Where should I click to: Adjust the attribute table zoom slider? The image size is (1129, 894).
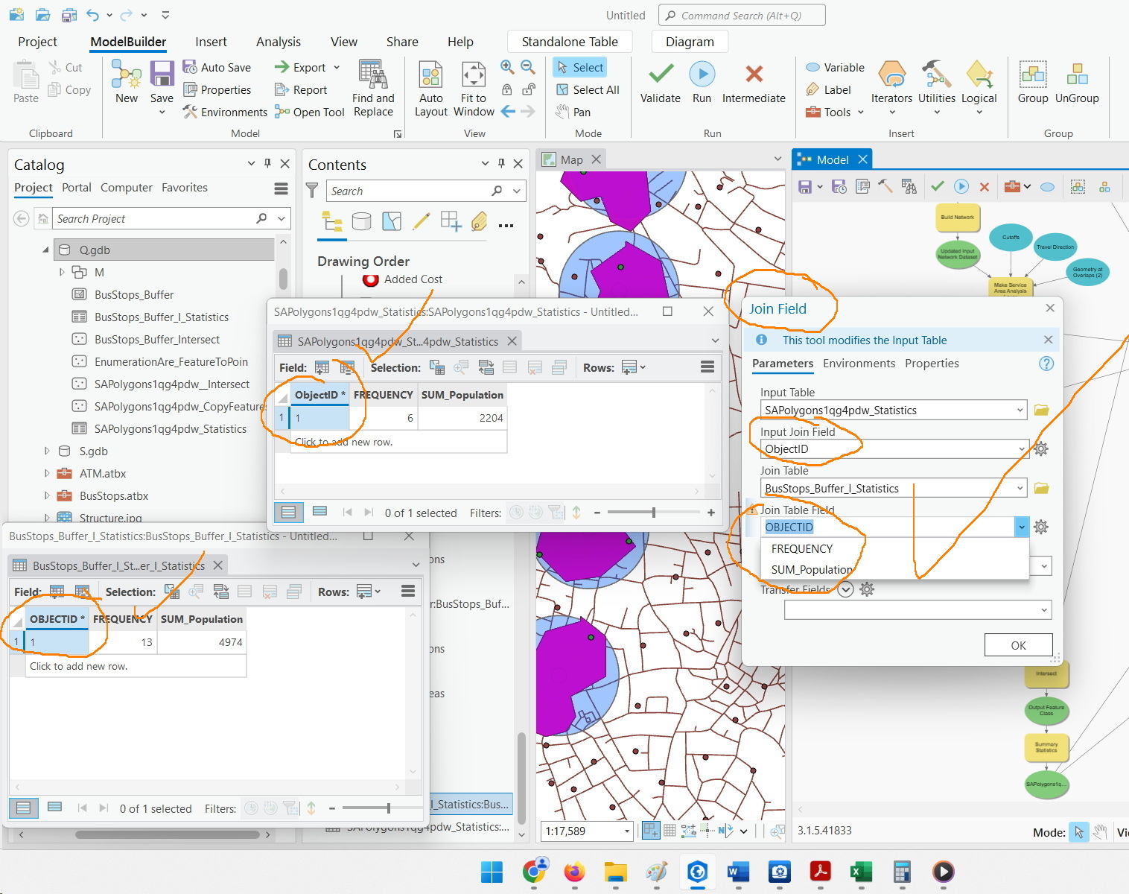(x=654, y=512)
